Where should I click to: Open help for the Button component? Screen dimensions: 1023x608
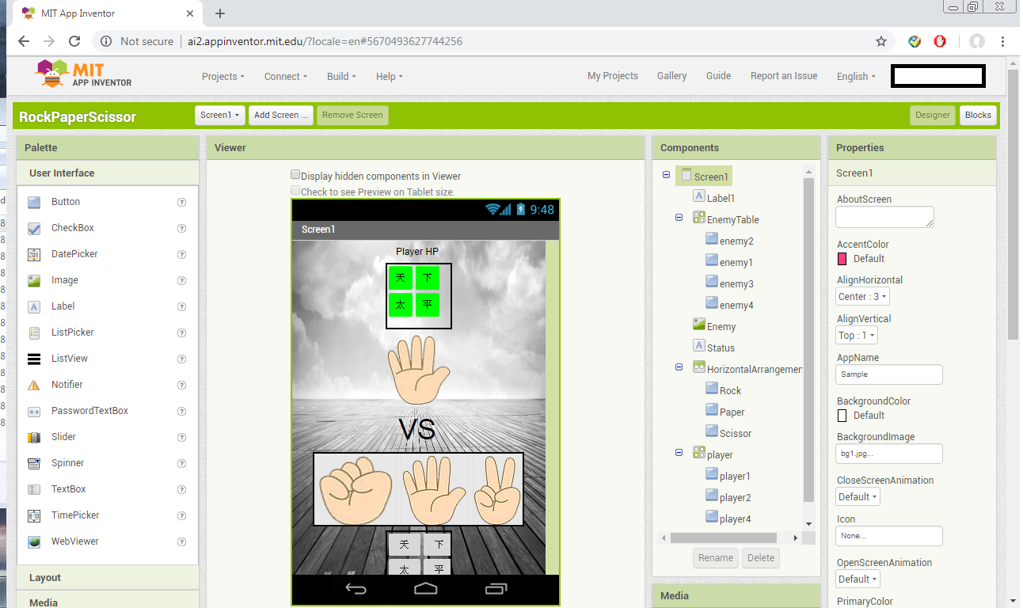(x=181, y=202)
